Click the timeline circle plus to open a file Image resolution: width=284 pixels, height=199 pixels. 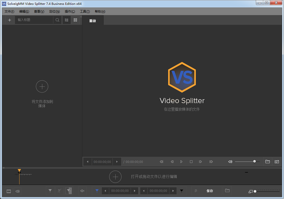point(115,177)
